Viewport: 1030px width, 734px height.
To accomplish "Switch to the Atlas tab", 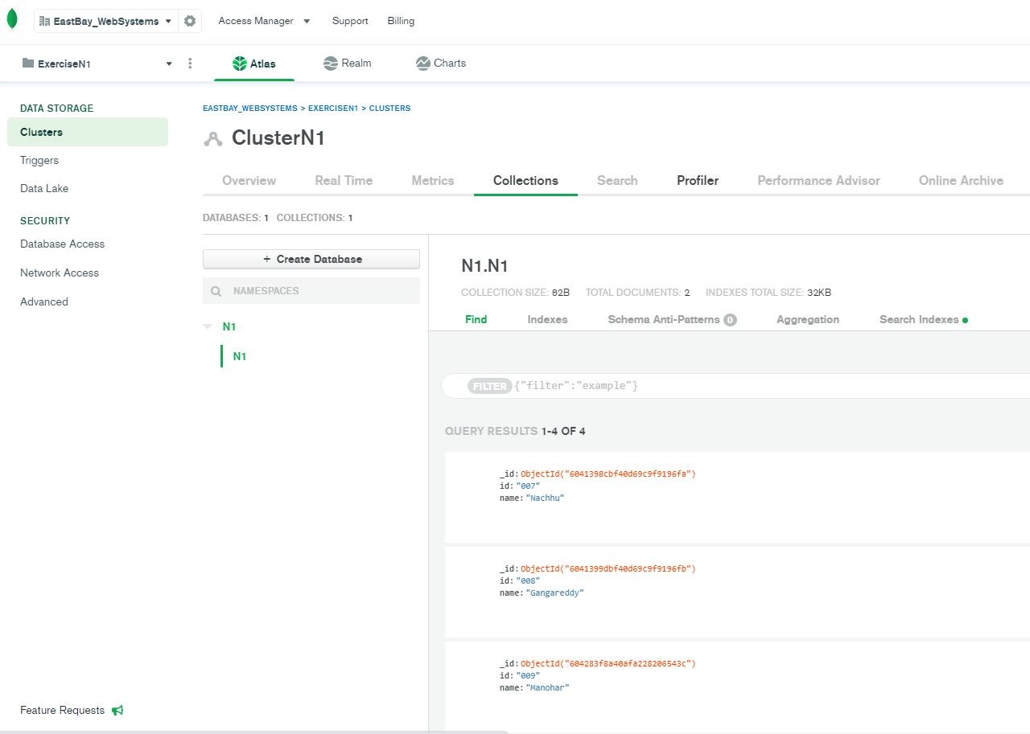I will pos(254,64).
